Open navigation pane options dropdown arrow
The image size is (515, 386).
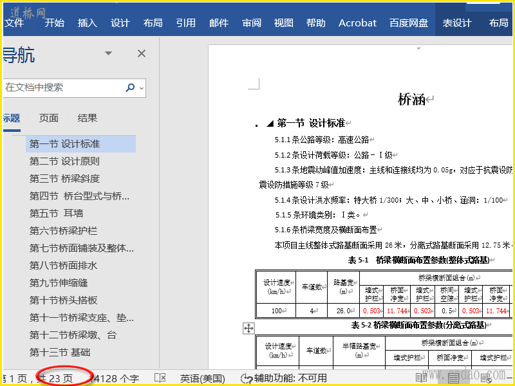(x=108, y=53)
